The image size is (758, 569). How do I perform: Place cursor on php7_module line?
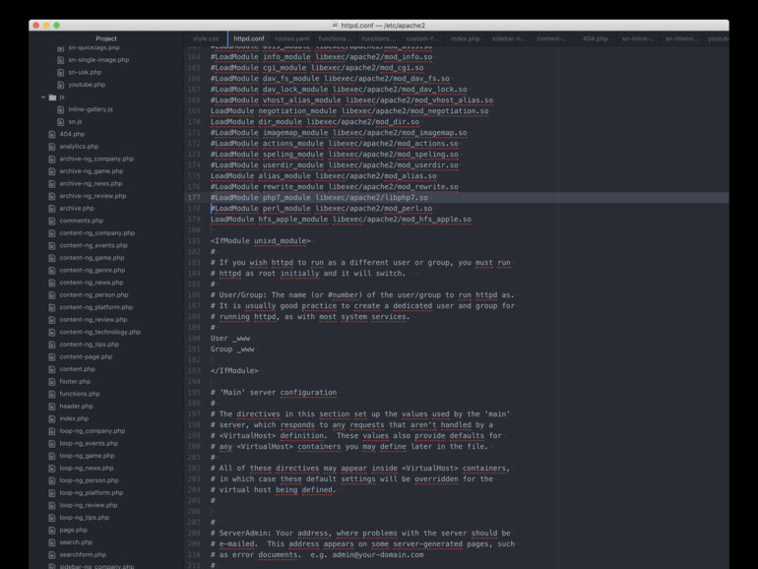tap(319, 198)
